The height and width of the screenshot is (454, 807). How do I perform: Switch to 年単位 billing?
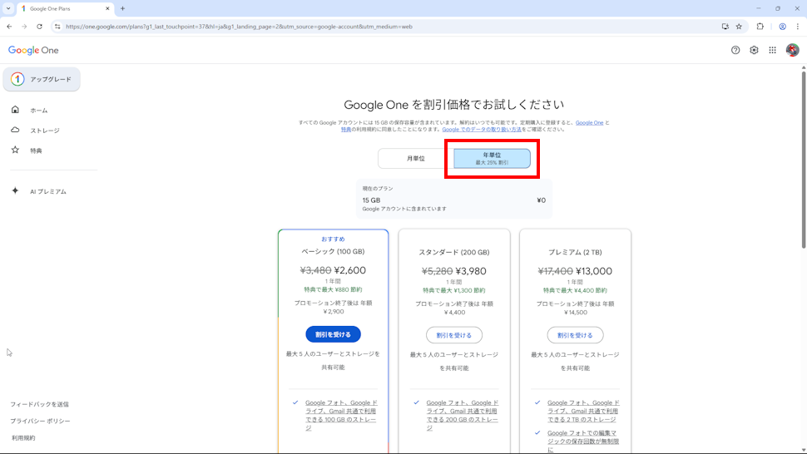click(492, 158)
